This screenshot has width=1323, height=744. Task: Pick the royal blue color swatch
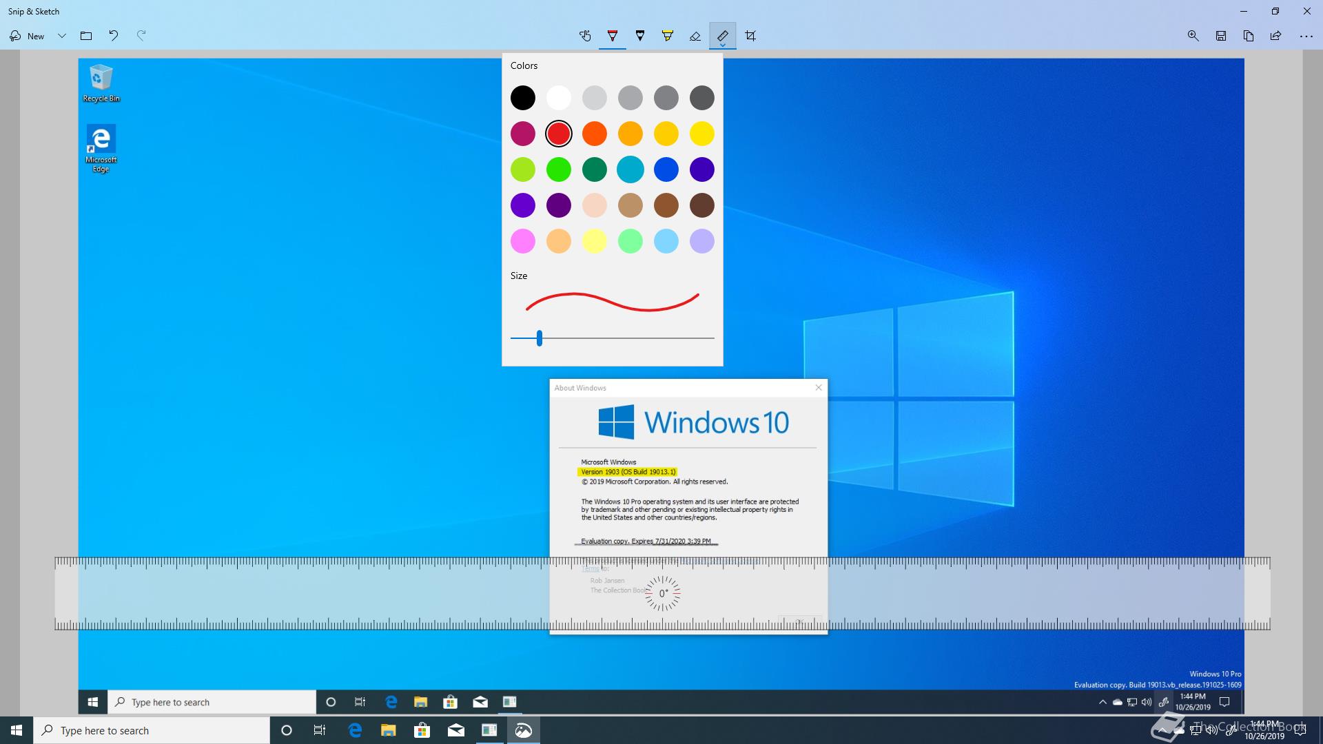(666, 169)
